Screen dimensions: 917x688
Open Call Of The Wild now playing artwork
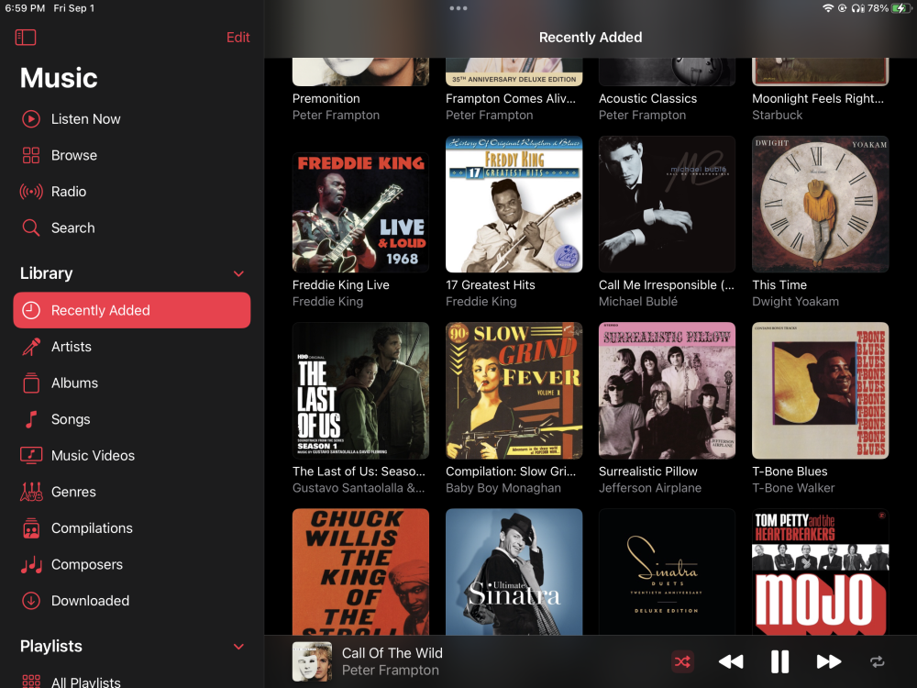click(x=312, y=661)
